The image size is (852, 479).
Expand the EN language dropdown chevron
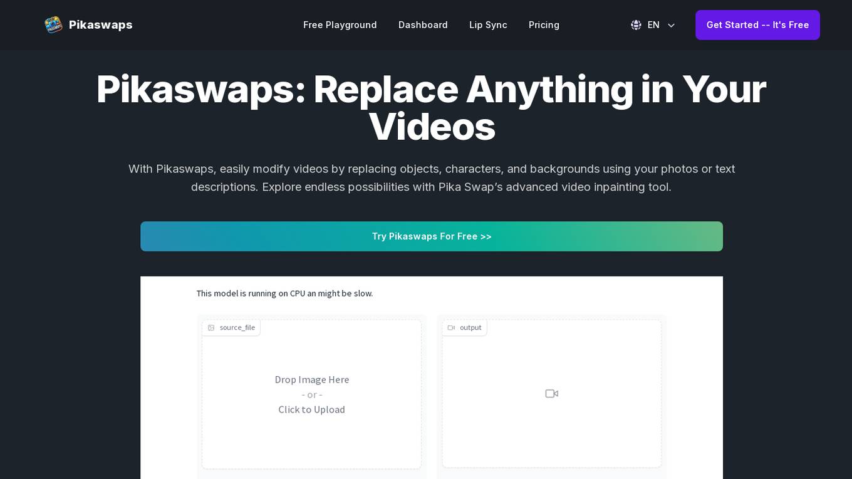[x=671, y=25]
